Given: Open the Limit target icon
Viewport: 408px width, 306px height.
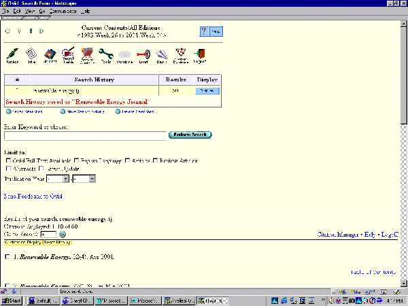Looking at the screenshot, I should [143, 56].
